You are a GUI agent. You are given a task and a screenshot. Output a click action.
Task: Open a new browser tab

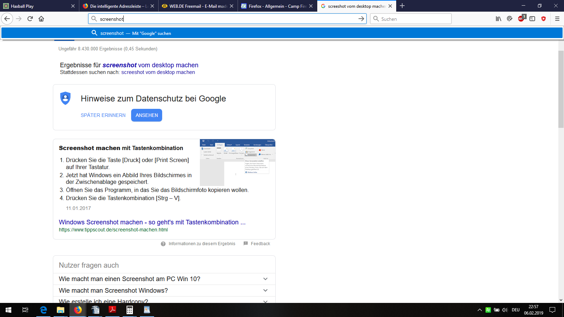pyautogui.click(x=402, y=6)
